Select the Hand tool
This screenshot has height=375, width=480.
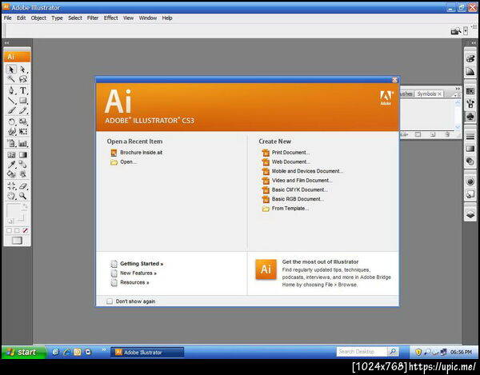(11, 196)
